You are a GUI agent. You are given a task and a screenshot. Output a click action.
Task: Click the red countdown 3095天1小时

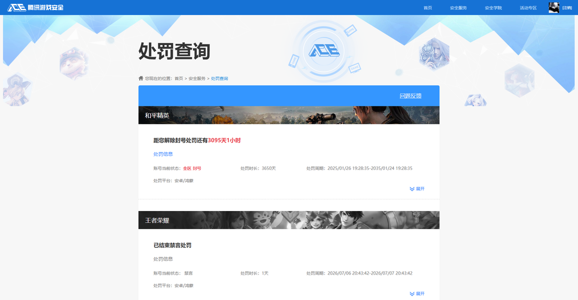[224, 140]
